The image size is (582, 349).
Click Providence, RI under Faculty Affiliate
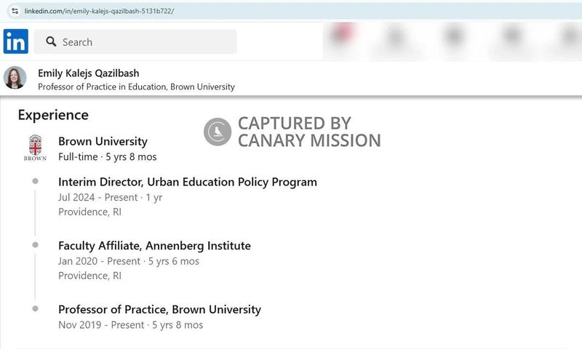click(x=89, y=276)
